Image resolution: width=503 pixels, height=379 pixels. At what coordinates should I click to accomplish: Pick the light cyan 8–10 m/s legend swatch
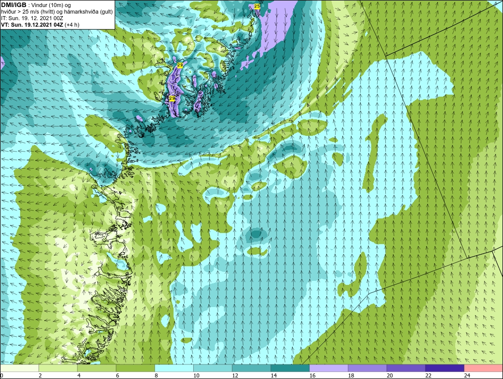point(174,368)
